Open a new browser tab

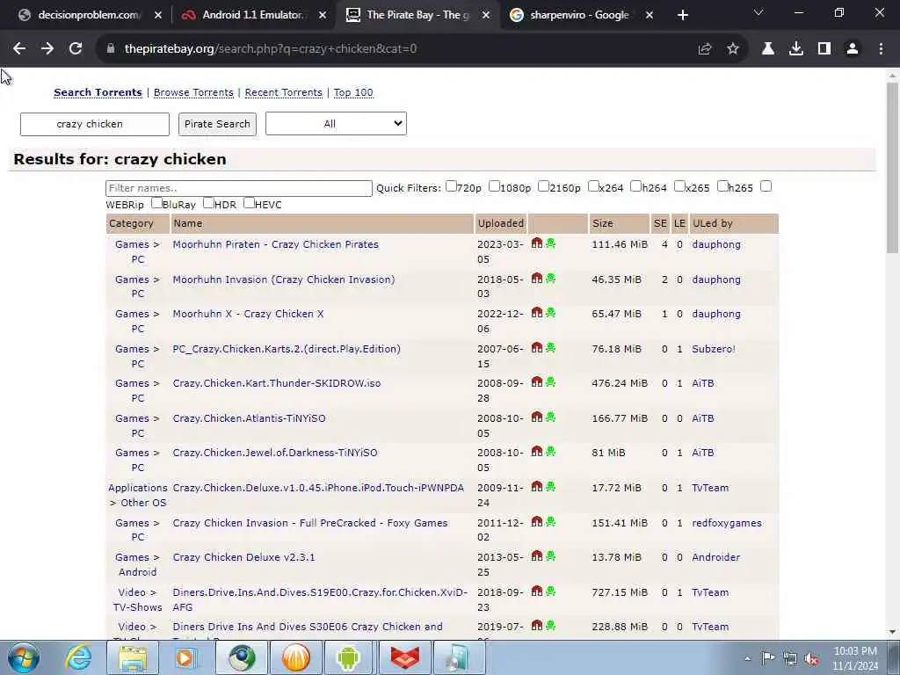(x=682, y=15)
